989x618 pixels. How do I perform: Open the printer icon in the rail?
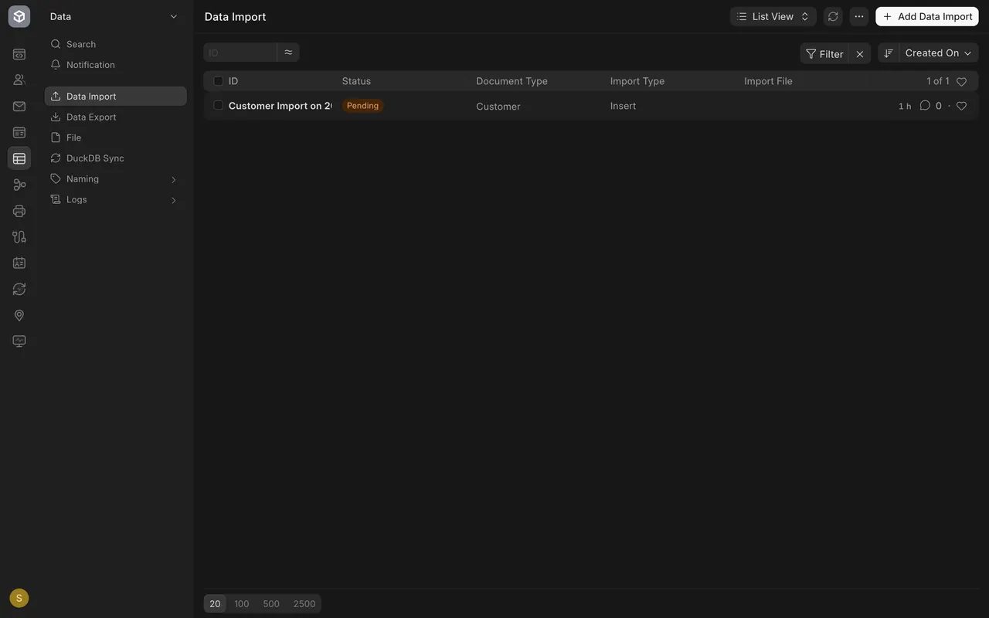(19, 211)
